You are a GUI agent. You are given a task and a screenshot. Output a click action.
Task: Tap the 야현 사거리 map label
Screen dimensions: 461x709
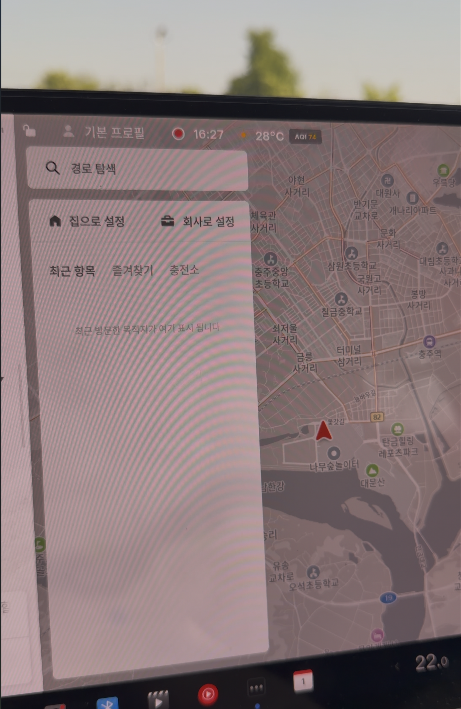pyautogui.click(x=297, y=186)
